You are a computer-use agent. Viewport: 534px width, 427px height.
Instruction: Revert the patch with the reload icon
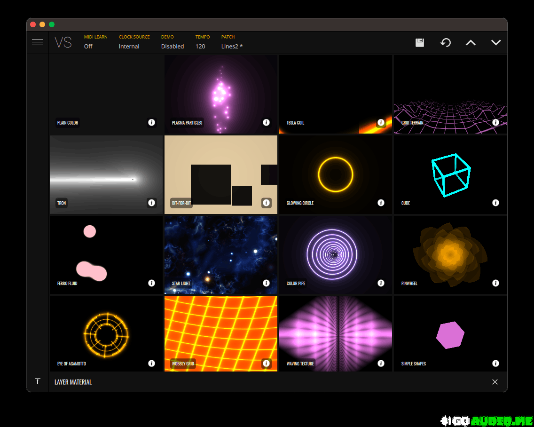click(446, 43)
